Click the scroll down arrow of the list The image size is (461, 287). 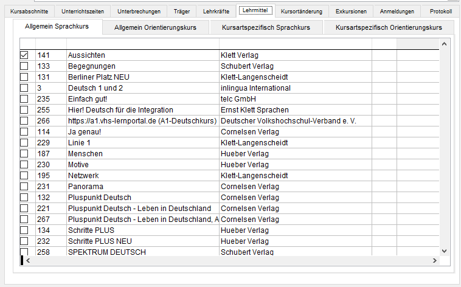coord(444,251)
